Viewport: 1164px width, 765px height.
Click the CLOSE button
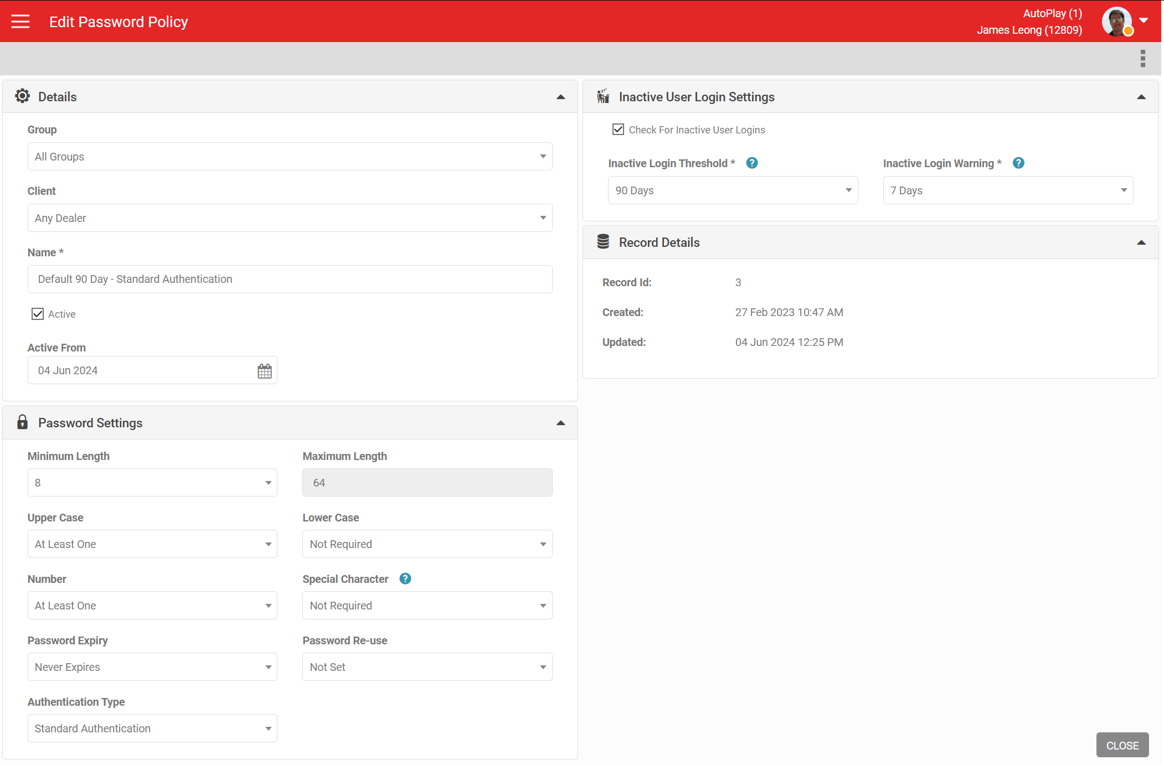pos(1122,745)
